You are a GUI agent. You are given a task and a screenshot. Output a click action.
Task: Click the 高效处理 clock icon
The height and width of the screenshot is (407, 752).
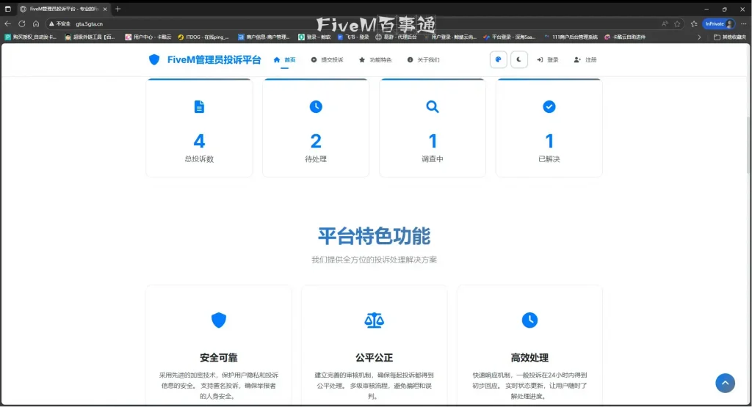point(529,320)
